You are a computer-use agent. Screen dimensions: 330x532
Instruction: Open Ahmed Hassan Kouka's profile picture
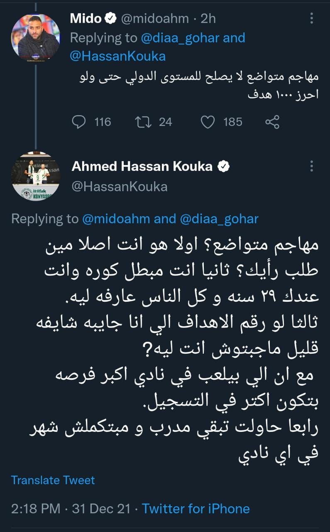pos(36,176)
